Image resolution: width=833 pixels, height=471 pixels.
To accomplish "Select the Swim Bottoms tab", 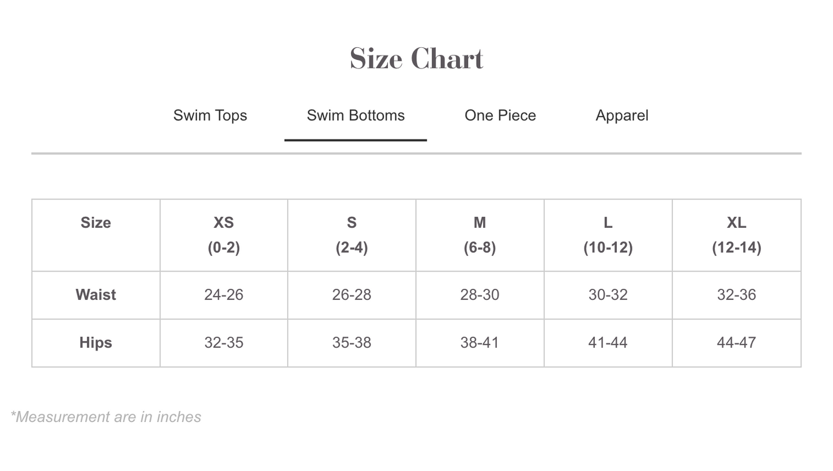I will pos(355,115).
